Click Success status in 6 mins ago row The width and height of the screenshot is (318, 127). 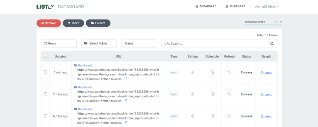[x=247, y=116]
